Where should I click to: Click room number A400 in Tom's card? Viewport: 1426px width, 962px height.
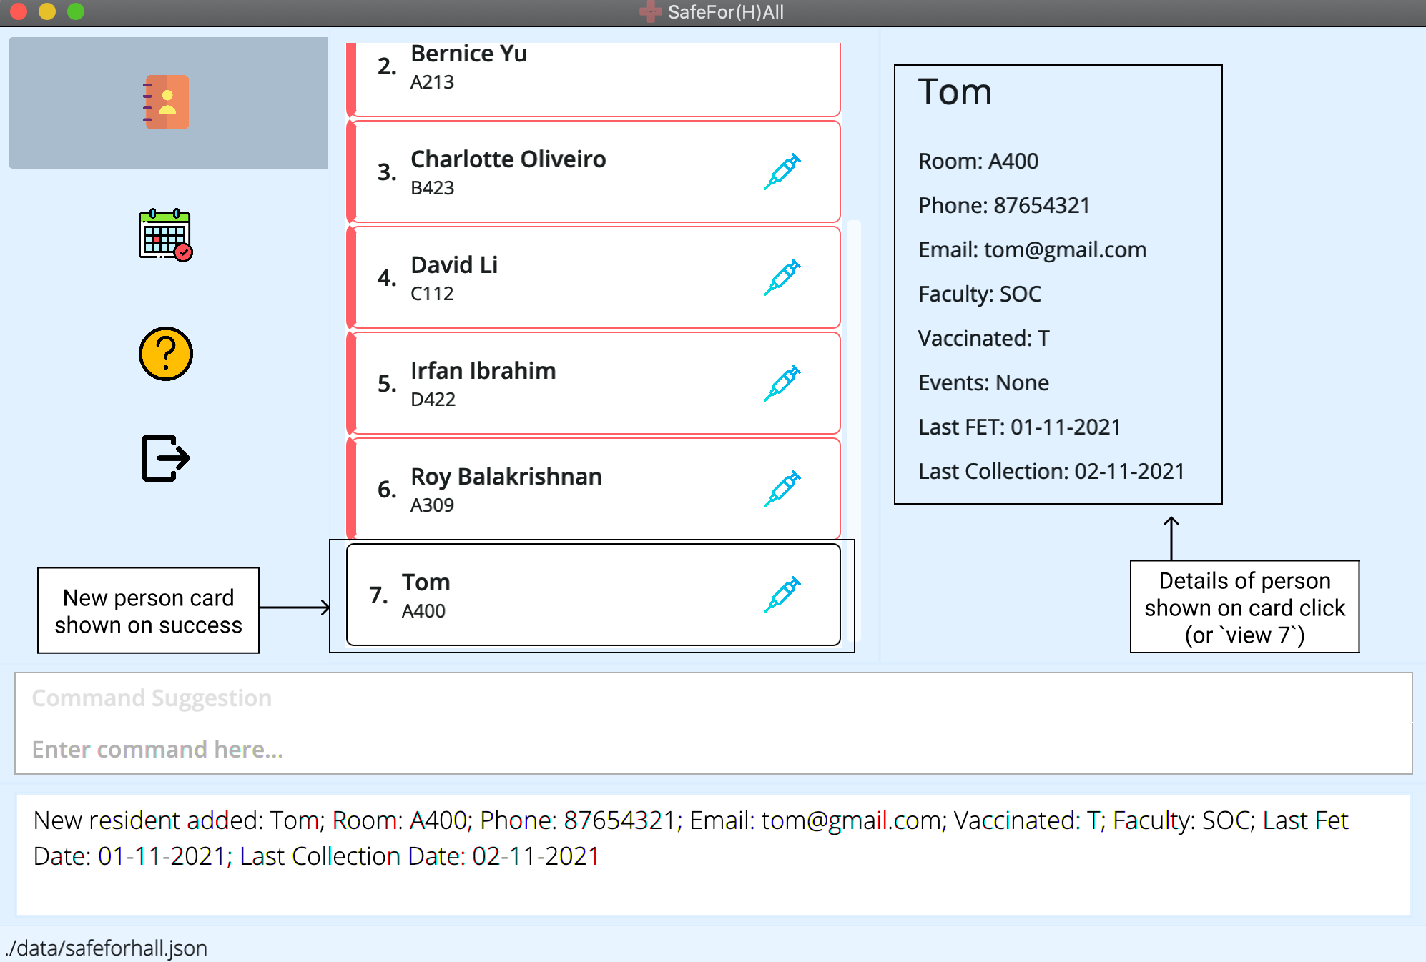423,610
